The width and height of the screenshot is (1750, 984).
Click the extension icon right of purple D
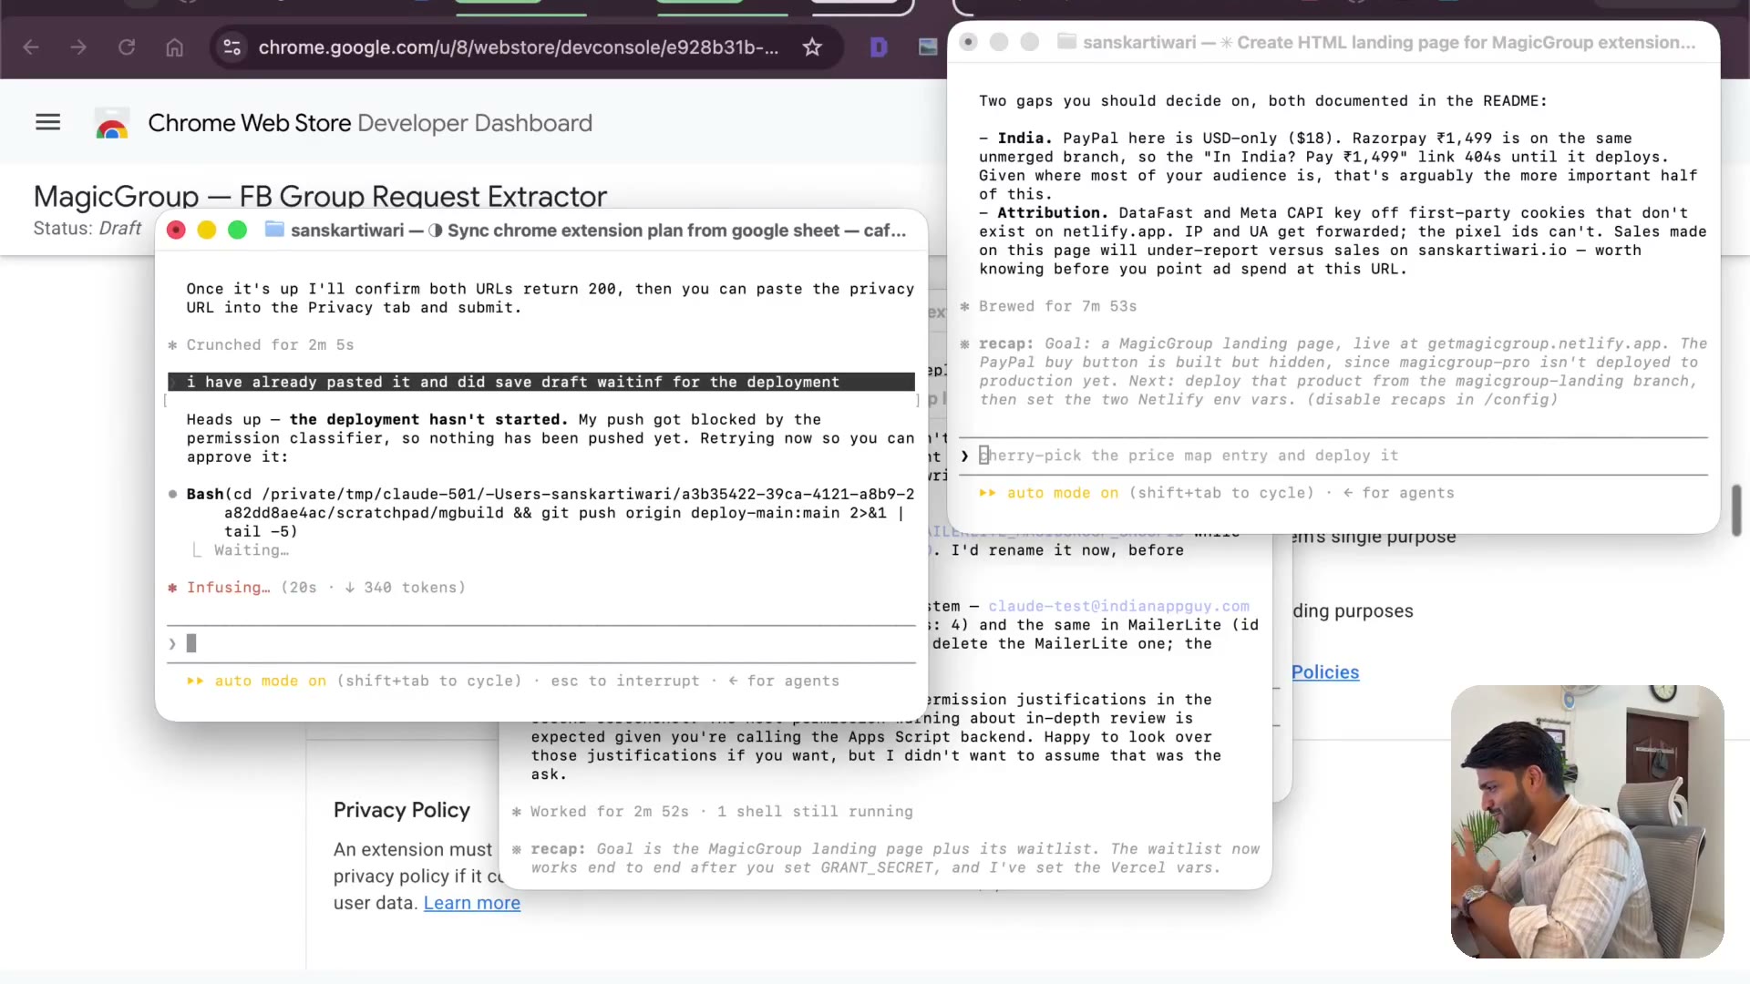click(928, 47)
